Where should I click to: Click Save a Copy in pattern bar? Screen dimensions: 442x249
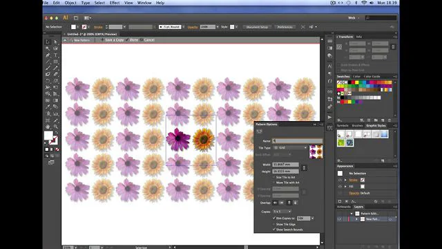(x=114, y=40)
